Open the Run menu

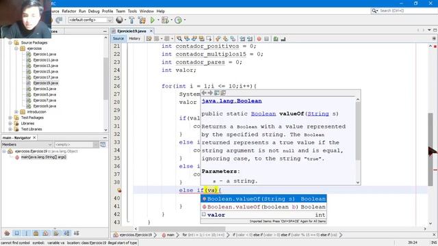82,11
